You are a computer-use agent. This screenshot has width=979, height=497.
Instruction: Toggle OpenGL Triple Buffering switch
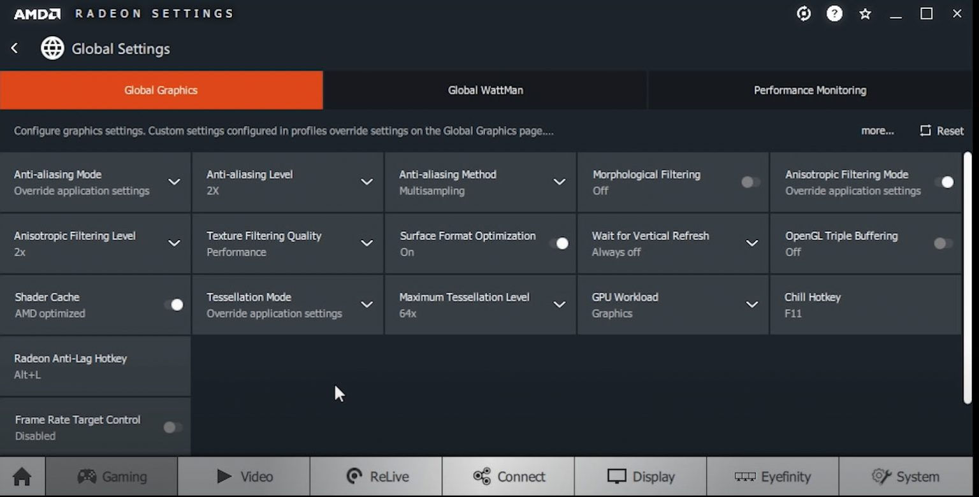943,243
